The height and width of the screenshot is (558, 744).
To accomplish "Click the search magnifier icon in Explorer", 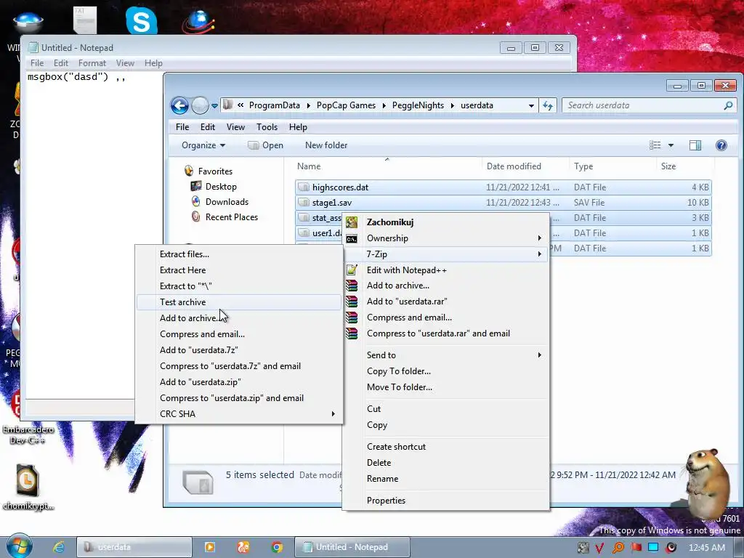I will 728,105.
